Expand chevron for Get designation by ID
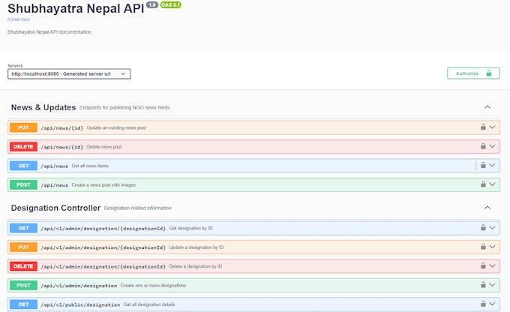 pos(492,228)
